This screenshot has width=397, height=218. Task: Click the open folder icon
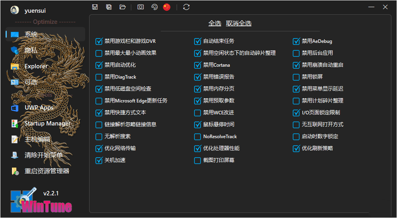tap(123, 7)
